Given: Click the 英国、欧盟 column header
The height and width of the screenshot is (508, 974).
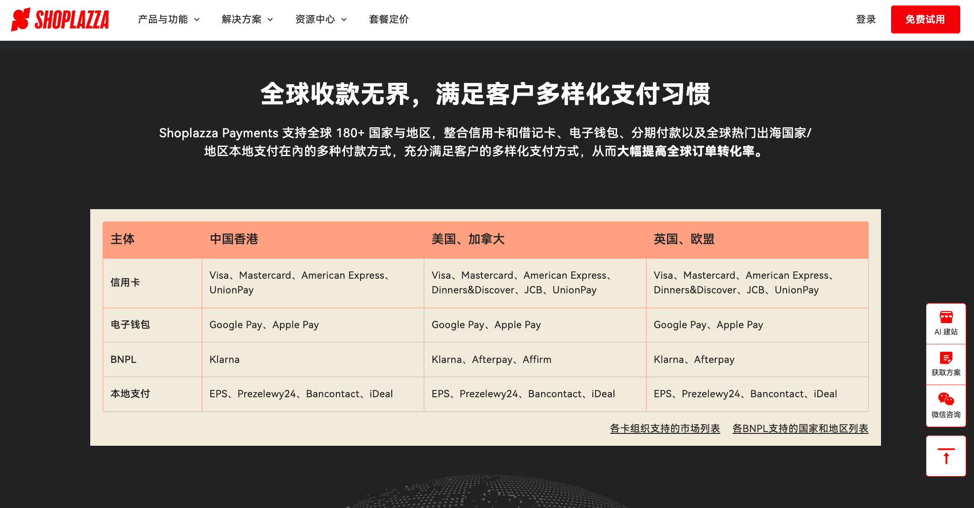Looking at the screenshot, I should 684,239.
